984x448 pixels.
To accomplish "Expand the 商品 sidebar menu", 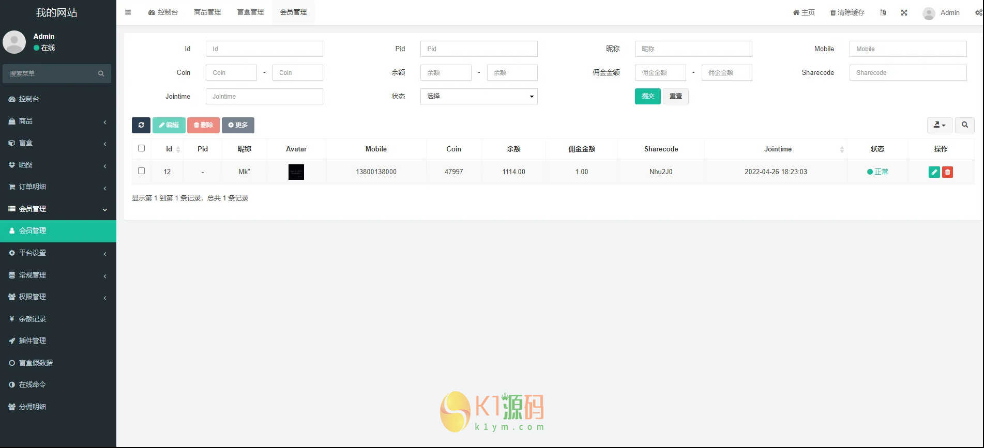I will [x=58, y=121].
